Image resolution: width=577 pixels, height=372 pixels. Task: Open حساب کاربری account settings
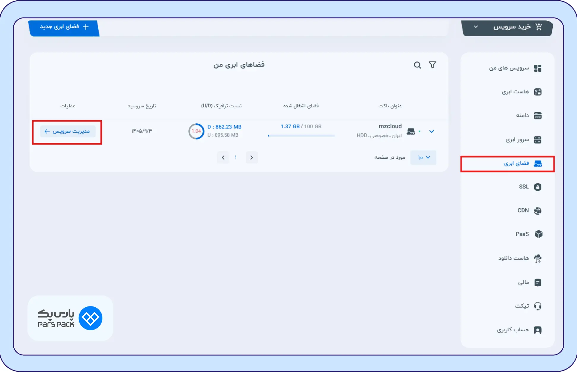coord(538,330)
